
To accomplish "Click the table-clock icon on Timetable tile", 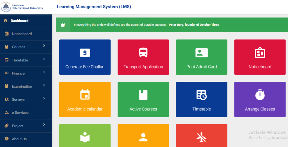I will coord(201,95).
